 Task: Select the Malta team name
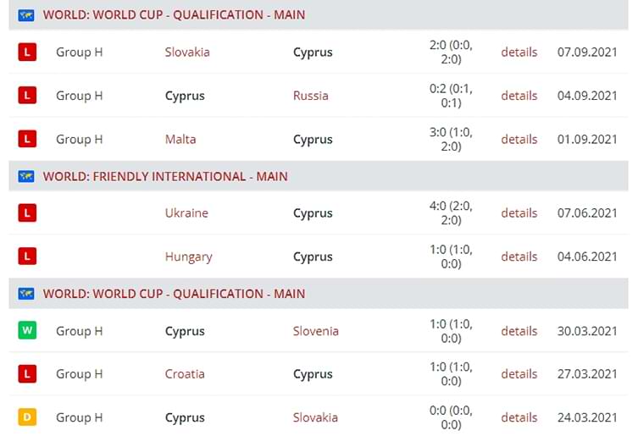pyautogui.click(x=180, y=139)
